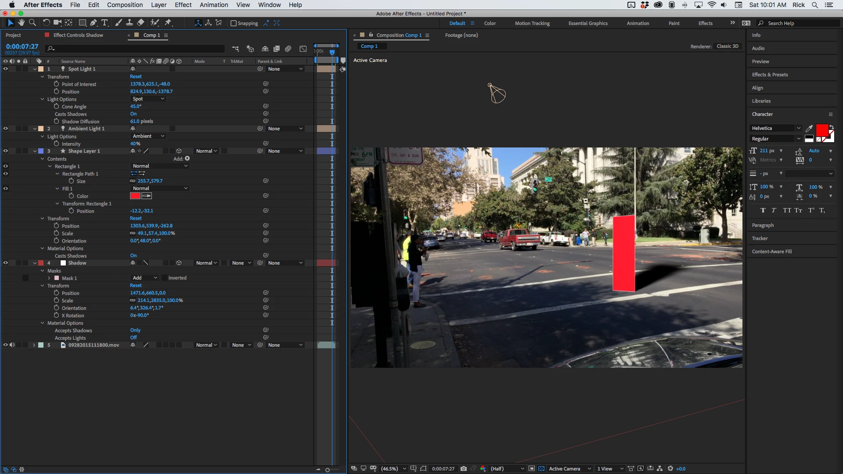Select the Hand tool
843x474 pixels.
[21, 23]
